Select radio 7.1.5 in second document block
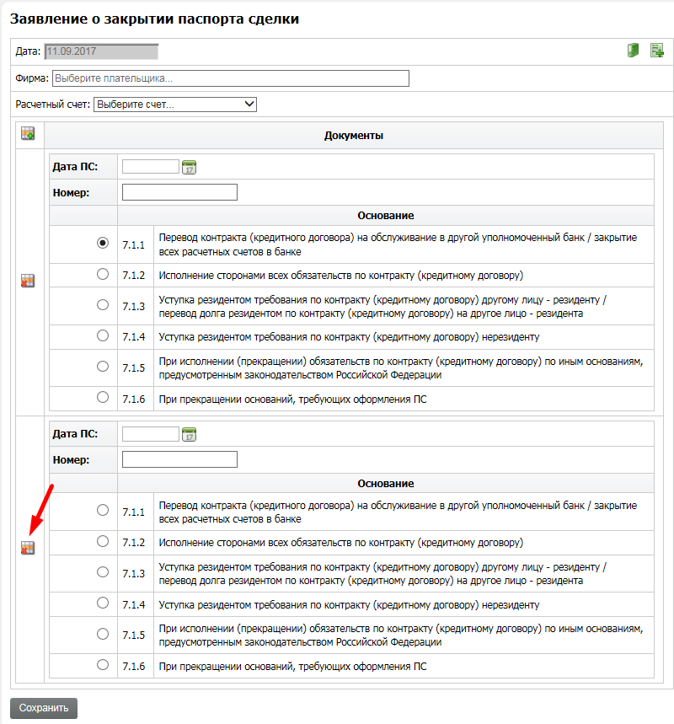 click(103, 634)
